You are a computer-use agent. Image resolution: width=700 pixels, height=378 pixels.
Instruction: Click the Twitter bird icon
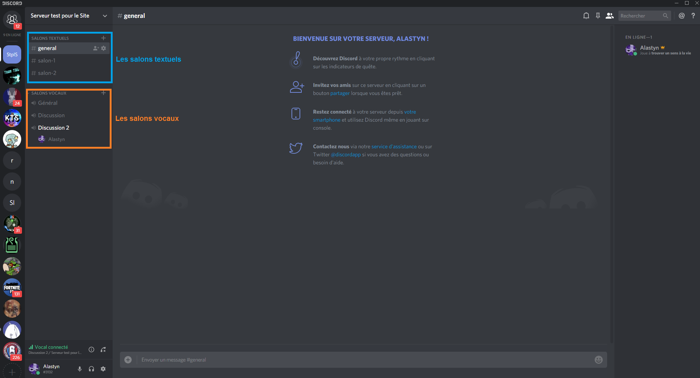[296, 148]
